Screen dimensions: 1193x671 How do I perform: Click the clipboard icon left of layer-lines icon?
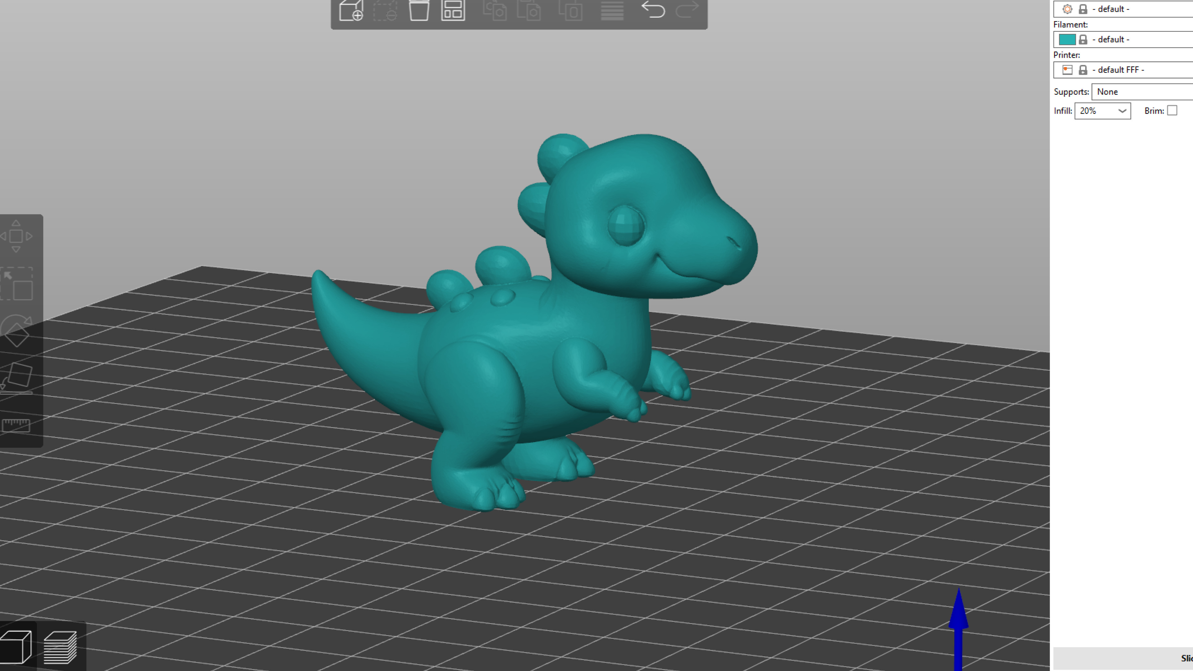(570, 10)
